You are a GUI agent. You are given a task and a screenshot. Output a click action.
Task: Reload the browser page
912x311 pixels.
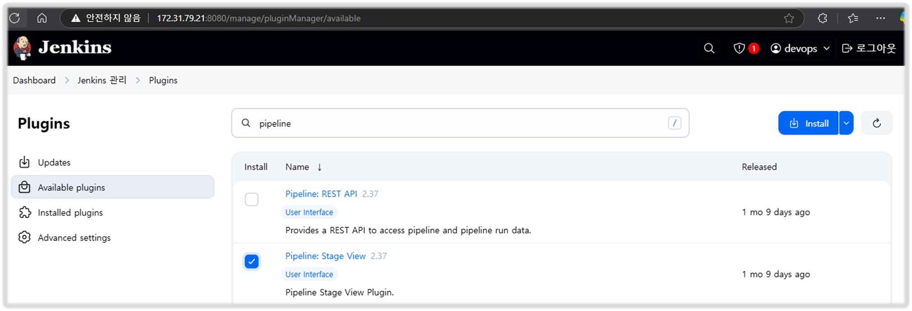pos(14,18)
